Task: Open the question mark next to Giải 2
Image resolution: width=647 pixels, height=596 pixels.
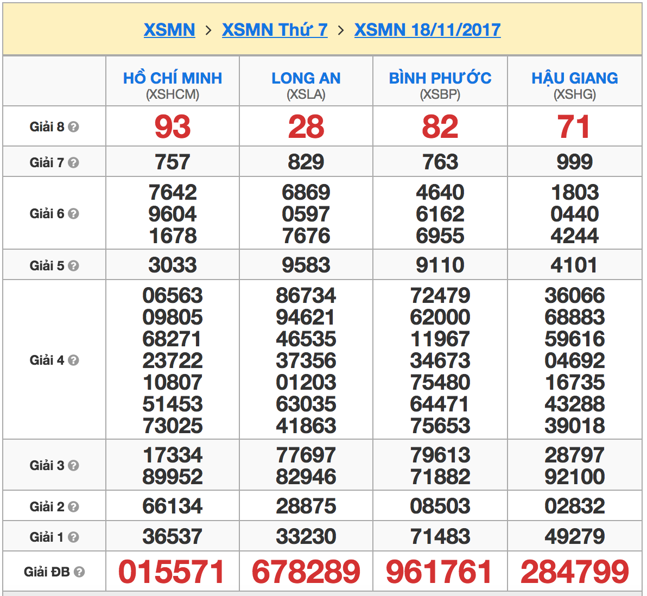Action: (74, 507)
